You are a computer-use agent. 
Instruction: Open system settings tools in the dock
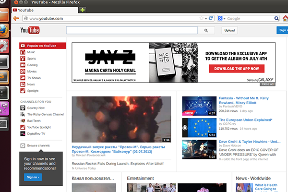[x=4, y=46]
